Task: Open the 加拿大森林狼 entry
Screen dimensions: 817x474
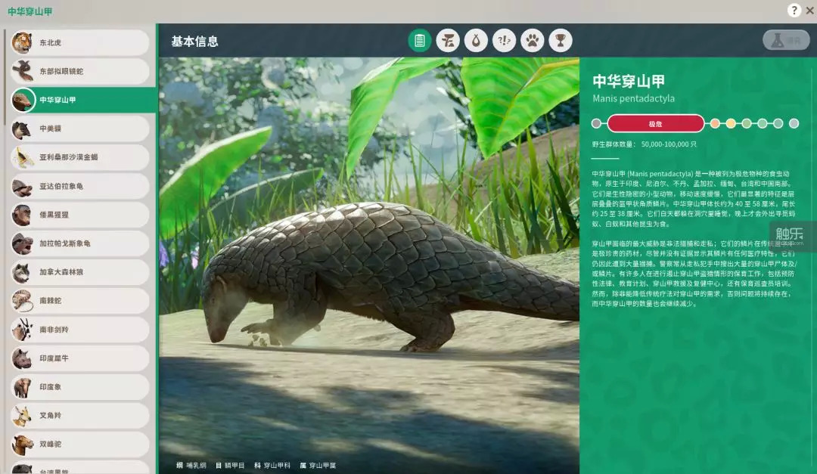Action: coord(79,272)
